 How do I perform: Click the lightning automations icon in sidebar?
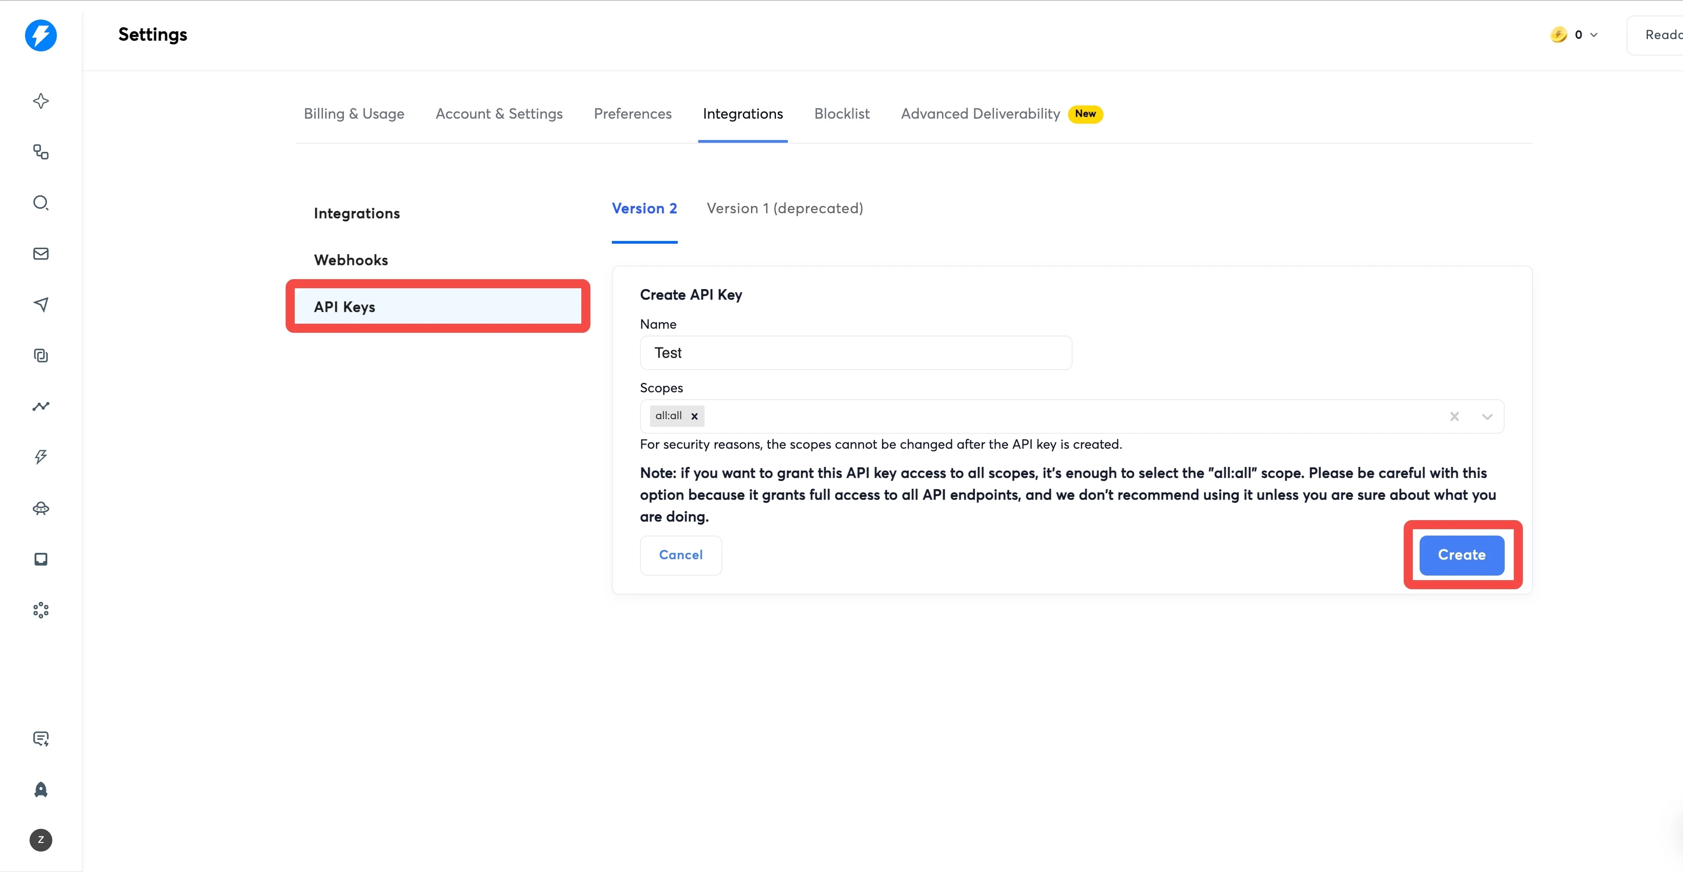(41, 456)
